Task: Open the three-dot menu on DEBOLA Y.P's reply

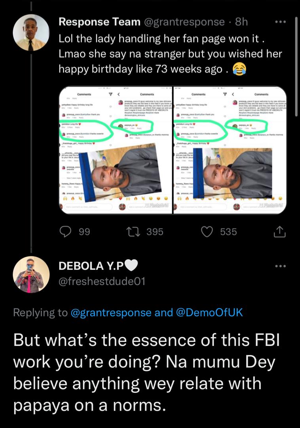Action: tap(280, 266)
